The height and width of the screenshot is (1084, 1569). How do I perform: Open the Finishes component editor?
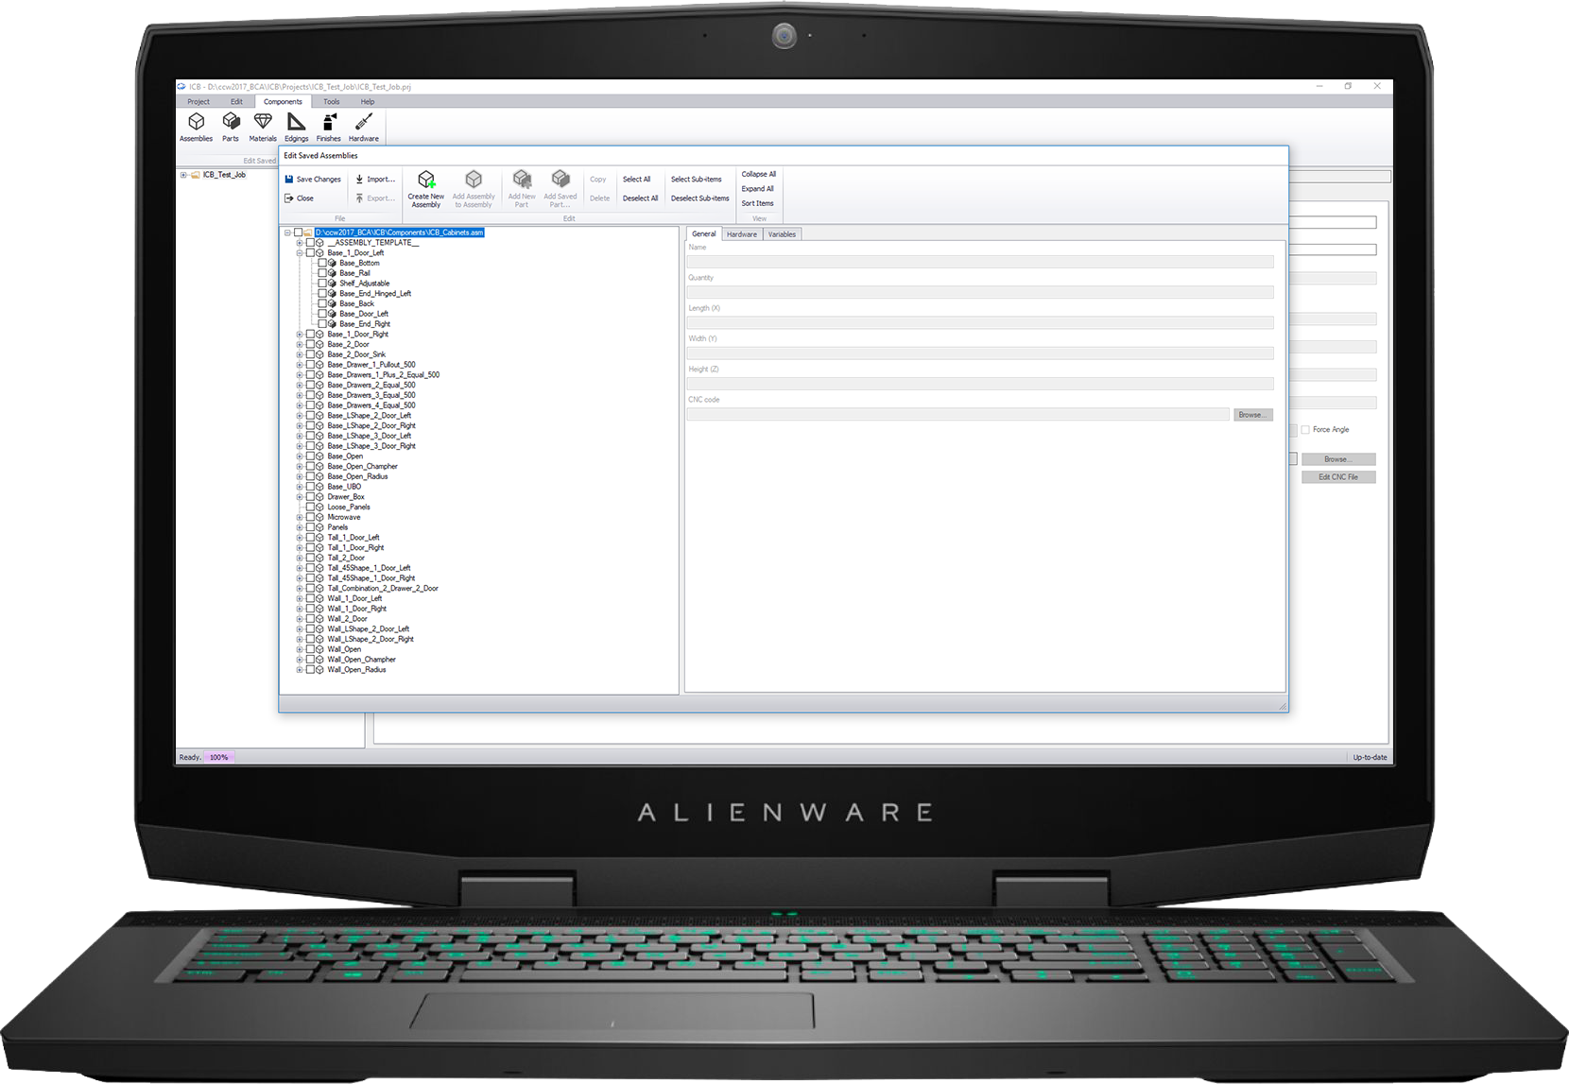point(329,127)
